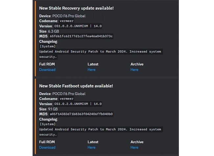Open the Recovery update Full ROM Download link
This screenshot has height=156, width=214.
47,70
